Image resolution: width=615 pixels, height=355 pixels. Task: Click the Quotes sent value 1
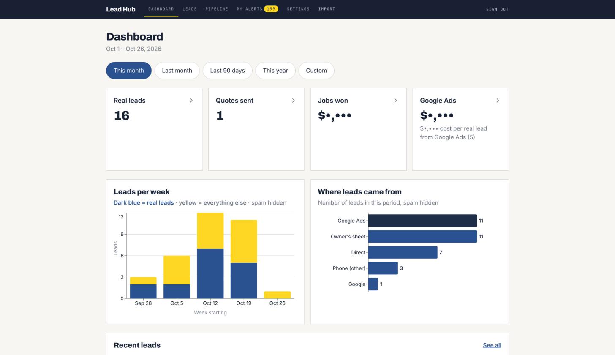click(220, 115)
